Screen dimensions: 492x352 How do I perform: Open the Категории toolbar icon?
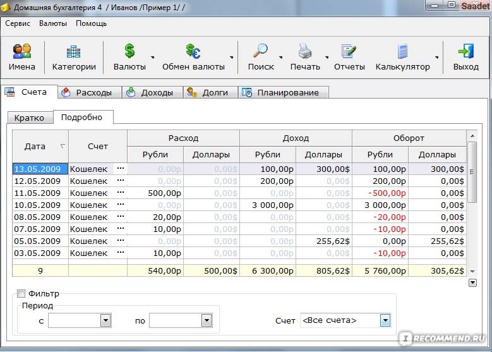(74, 57)
